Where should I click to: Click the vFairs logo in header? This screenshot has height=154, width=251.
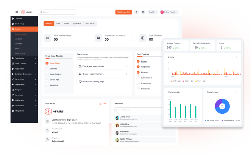(25, 12)
